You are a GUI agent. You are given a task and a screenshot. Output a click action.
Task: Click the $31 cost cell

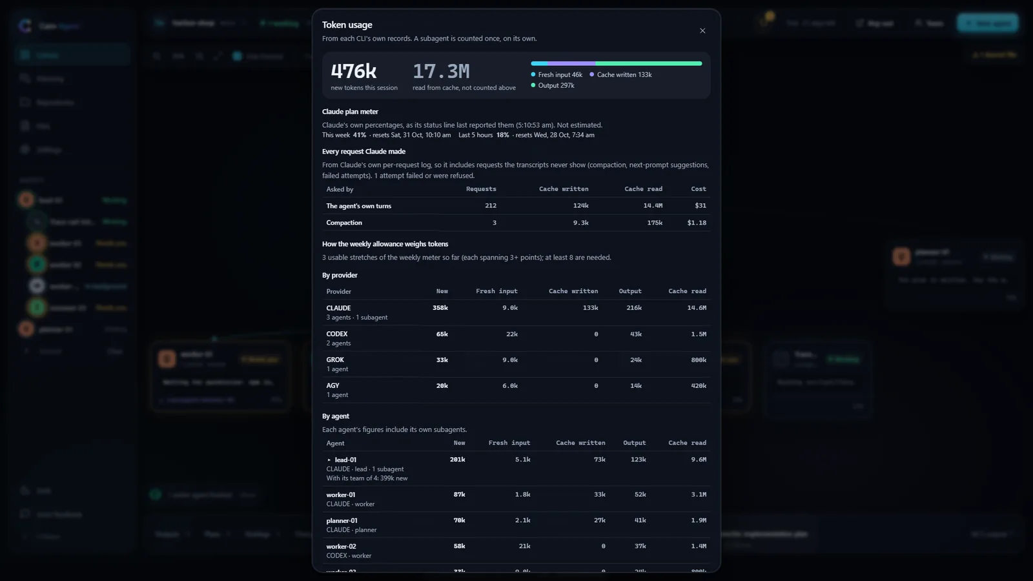tap(701, 206)
